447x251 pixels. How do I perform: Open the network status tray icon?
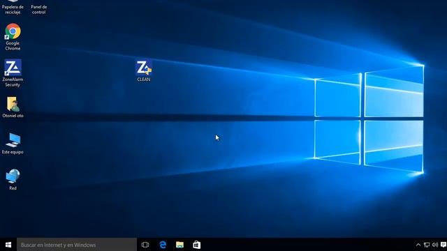427,245
